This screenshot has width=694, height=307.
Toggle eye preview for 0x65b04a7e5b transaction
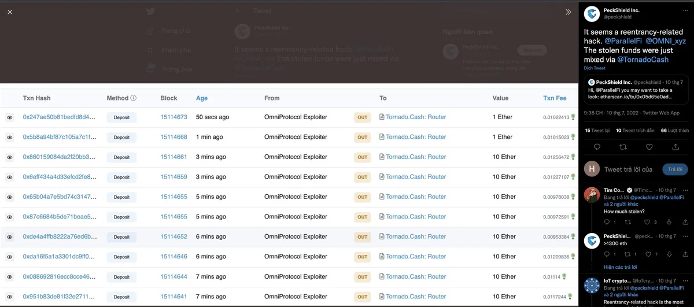[x=10, y=197]
